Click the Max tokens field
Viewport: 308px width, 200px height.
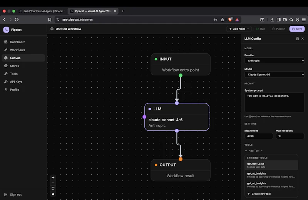pos(259,136)
